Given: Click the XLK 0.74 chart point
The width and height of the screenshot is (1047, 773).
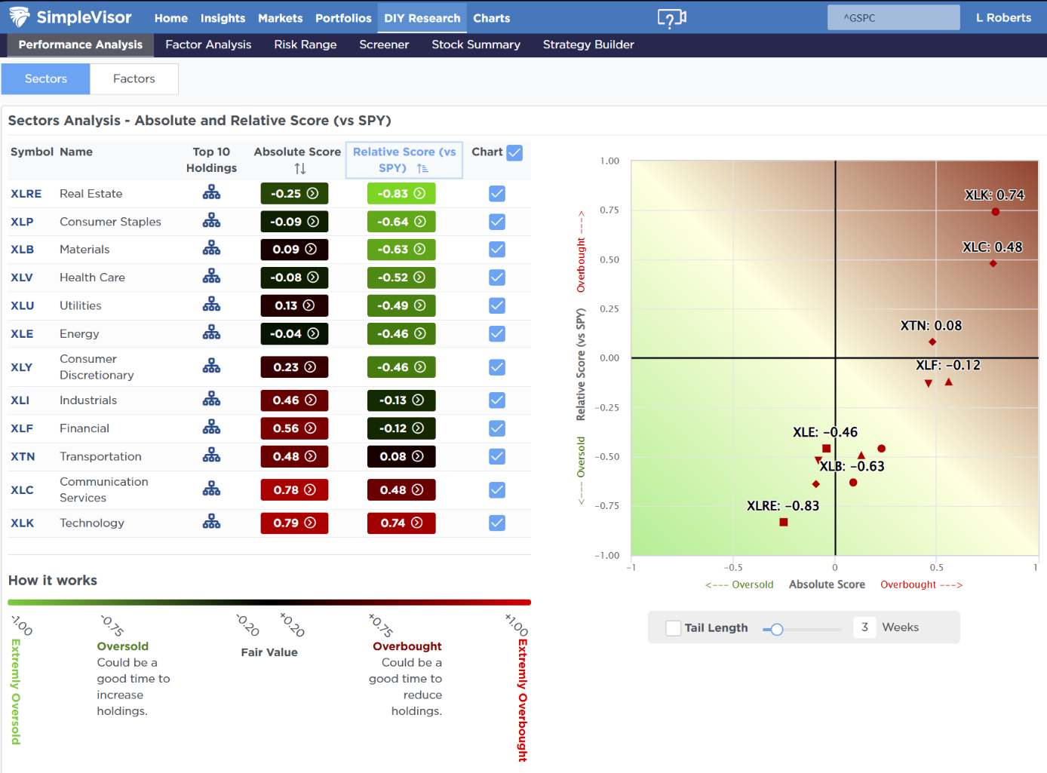Looking at the screenshot, I should [996, 212].
